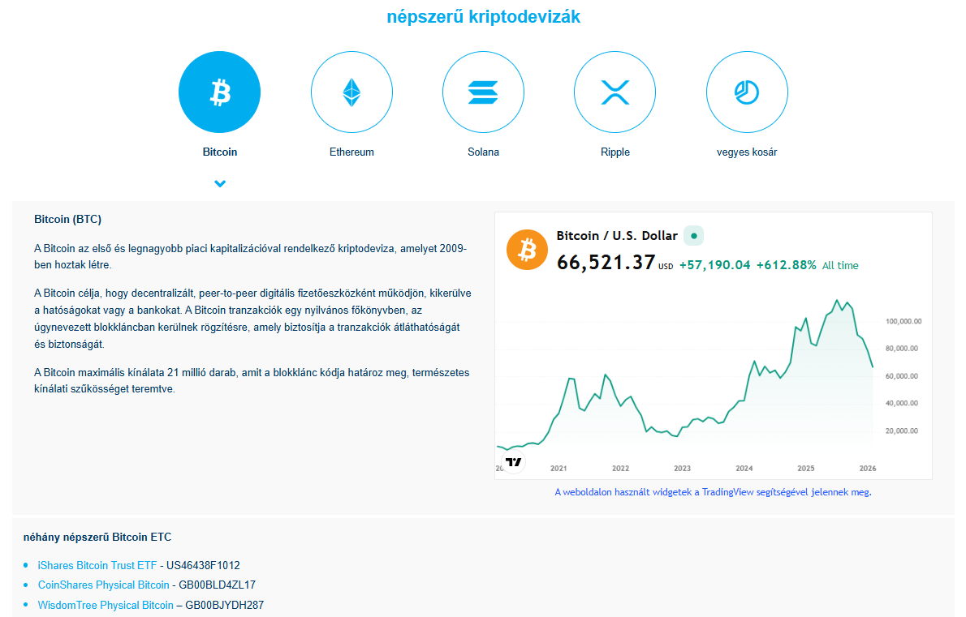Switch to the Solana text tab
Image resolution: width=966 pixels, height=617 pixels.
tap(483, 152)
